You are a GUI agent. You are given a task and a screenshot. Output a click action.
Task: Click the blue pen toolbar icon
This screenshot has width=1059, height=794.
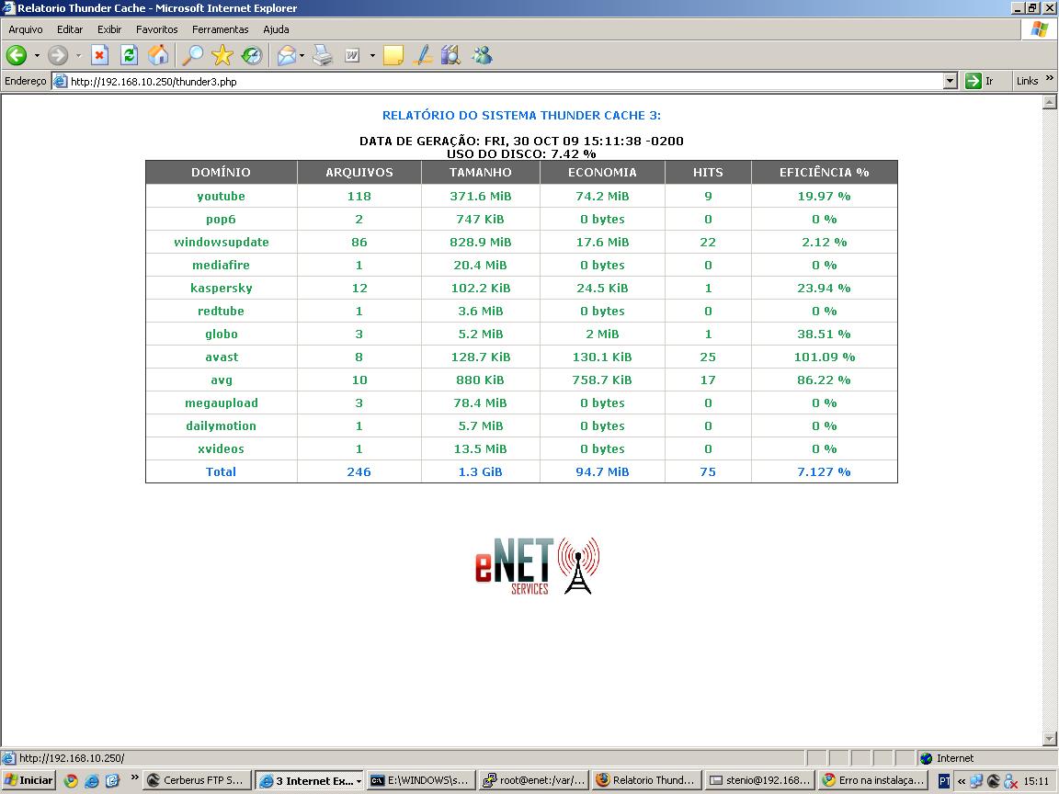point(423,55)
